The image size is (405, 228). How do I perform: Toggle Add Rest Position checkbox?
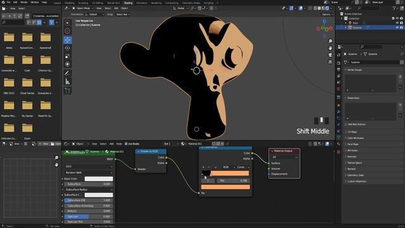pyautogui.click(x=346, y=124)
